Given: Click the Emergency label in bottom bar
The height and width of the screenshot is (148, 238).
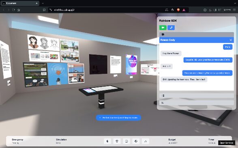Looking at the screenshot, I should tap(17, 140).
